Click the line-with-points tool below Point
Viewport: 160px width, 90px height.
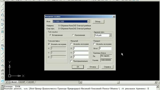(2, 40)
